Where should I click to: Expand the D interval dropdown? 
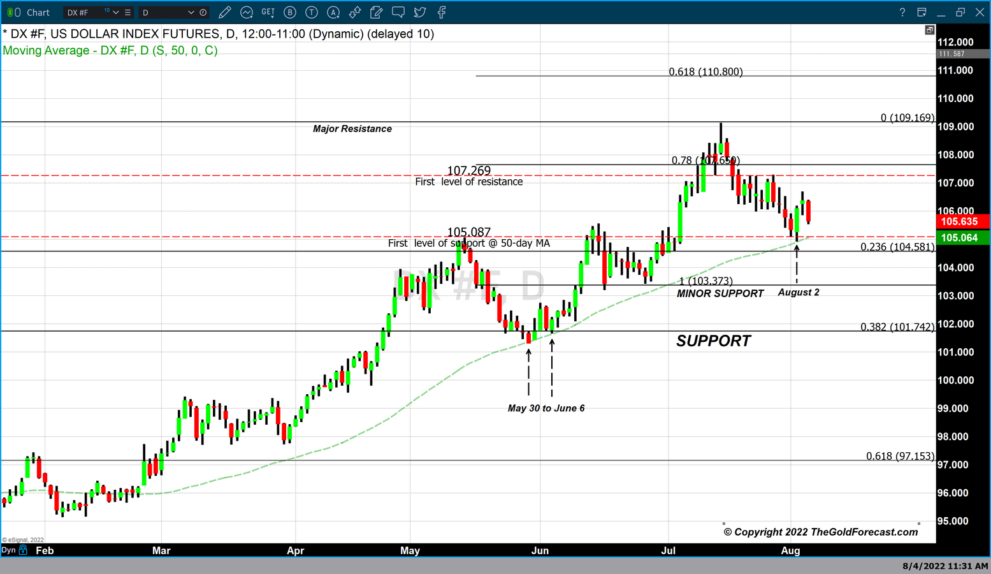191,12
